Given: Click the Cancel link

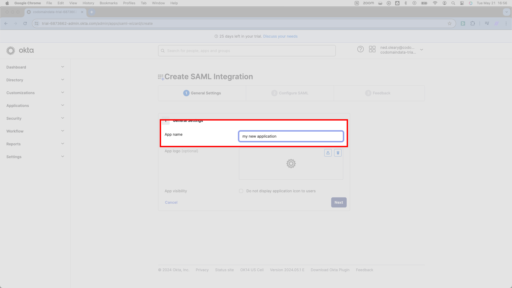Looking at the screenshot, I should tap(171, 202).
